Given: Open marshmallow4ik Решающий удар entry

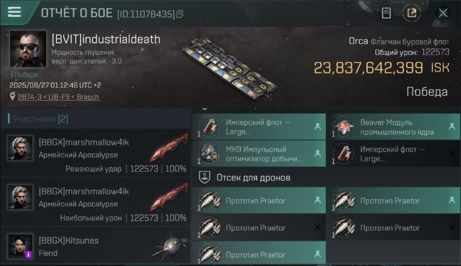Looking at the screenshot, I should click(95, 153).
